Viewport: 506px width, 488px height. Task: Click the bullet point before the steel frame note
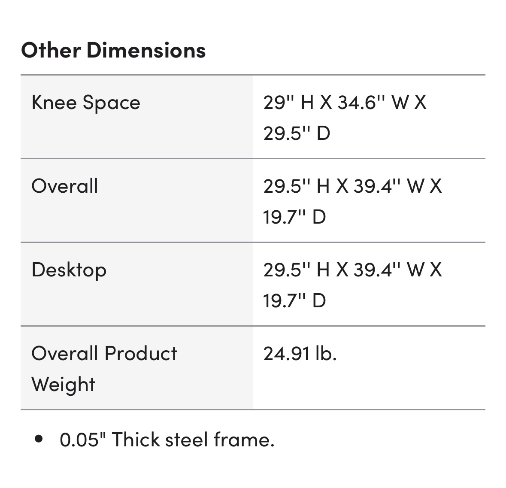click(39, 439)
